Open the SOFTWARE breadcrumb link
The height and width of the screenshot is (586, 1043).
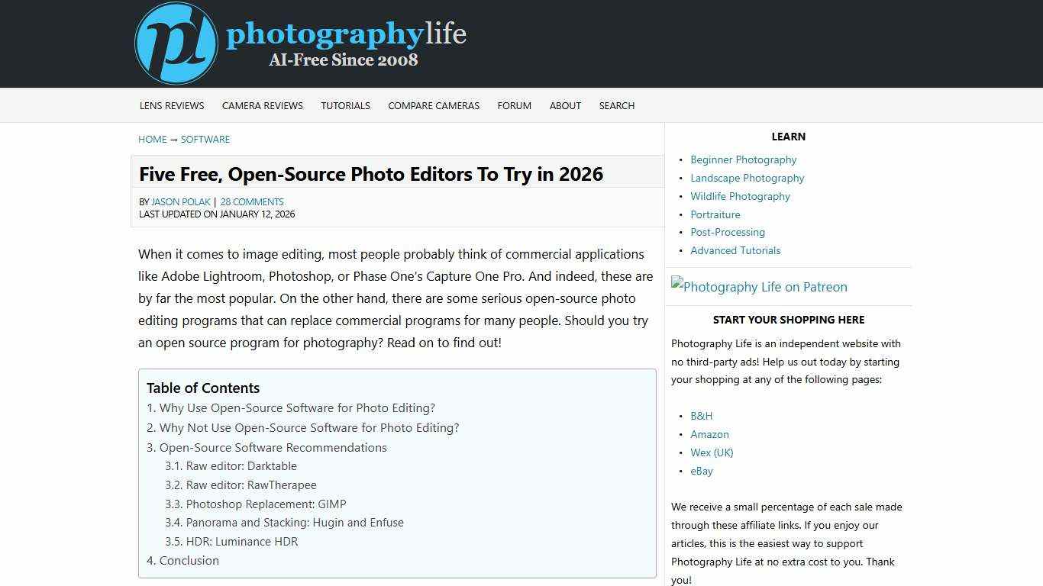[x=205, y=139]
